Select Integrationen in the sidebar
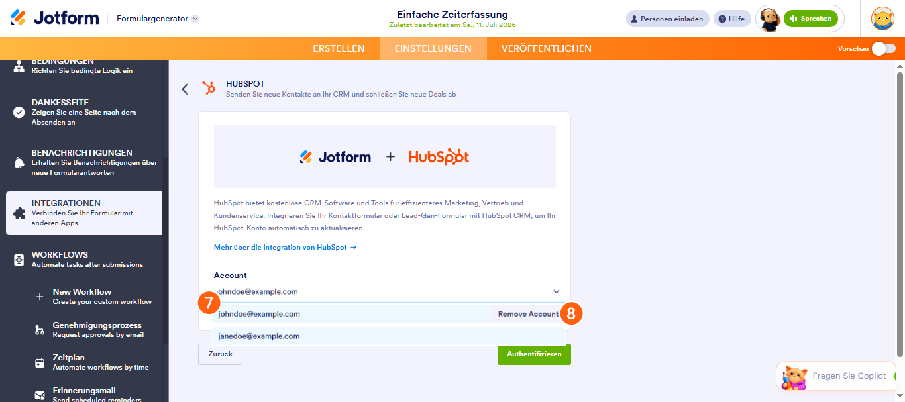Viewport: 905px width, 402px height. [84, 213]
